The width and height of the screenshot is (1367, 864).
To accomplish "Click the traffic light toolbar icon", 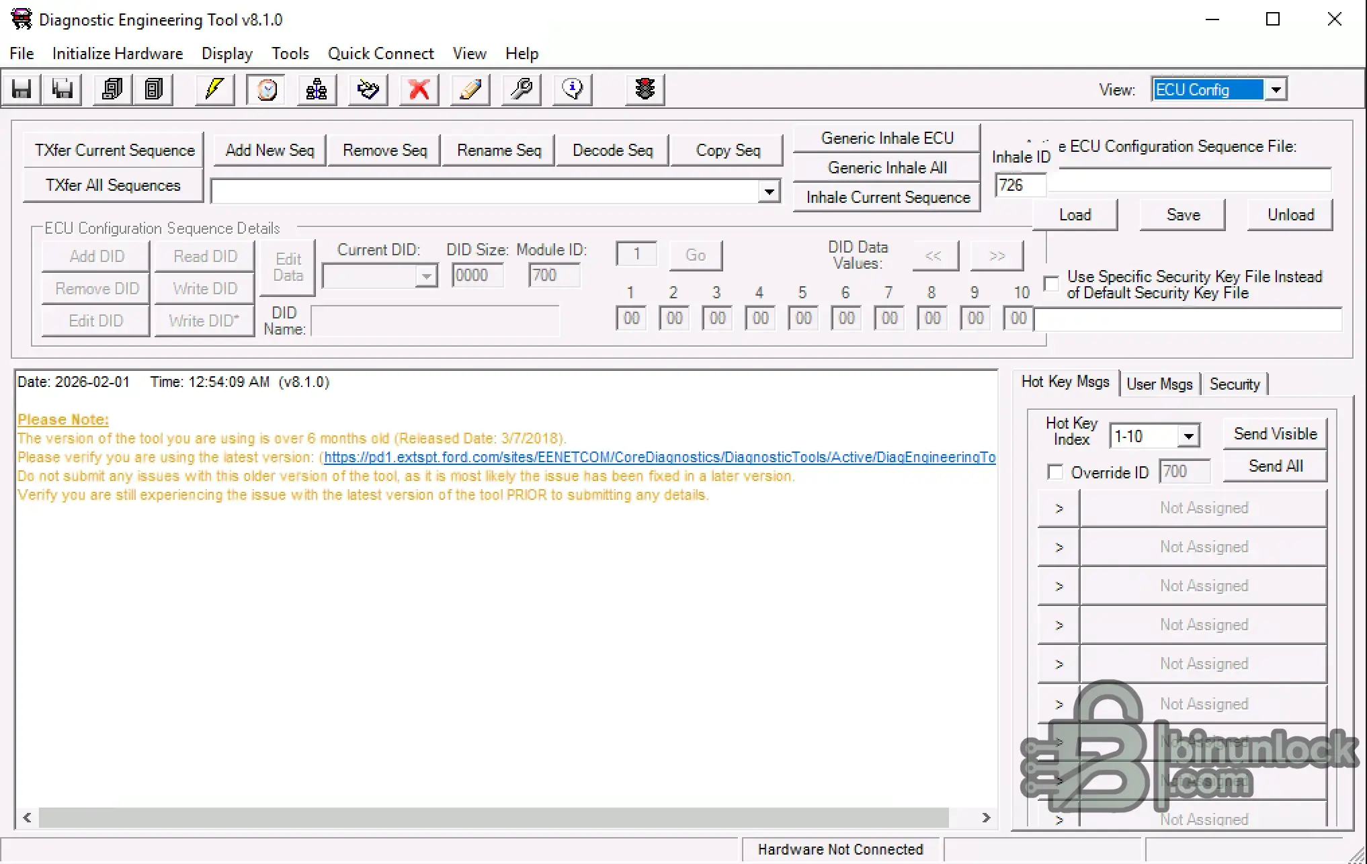I will 645,89.
